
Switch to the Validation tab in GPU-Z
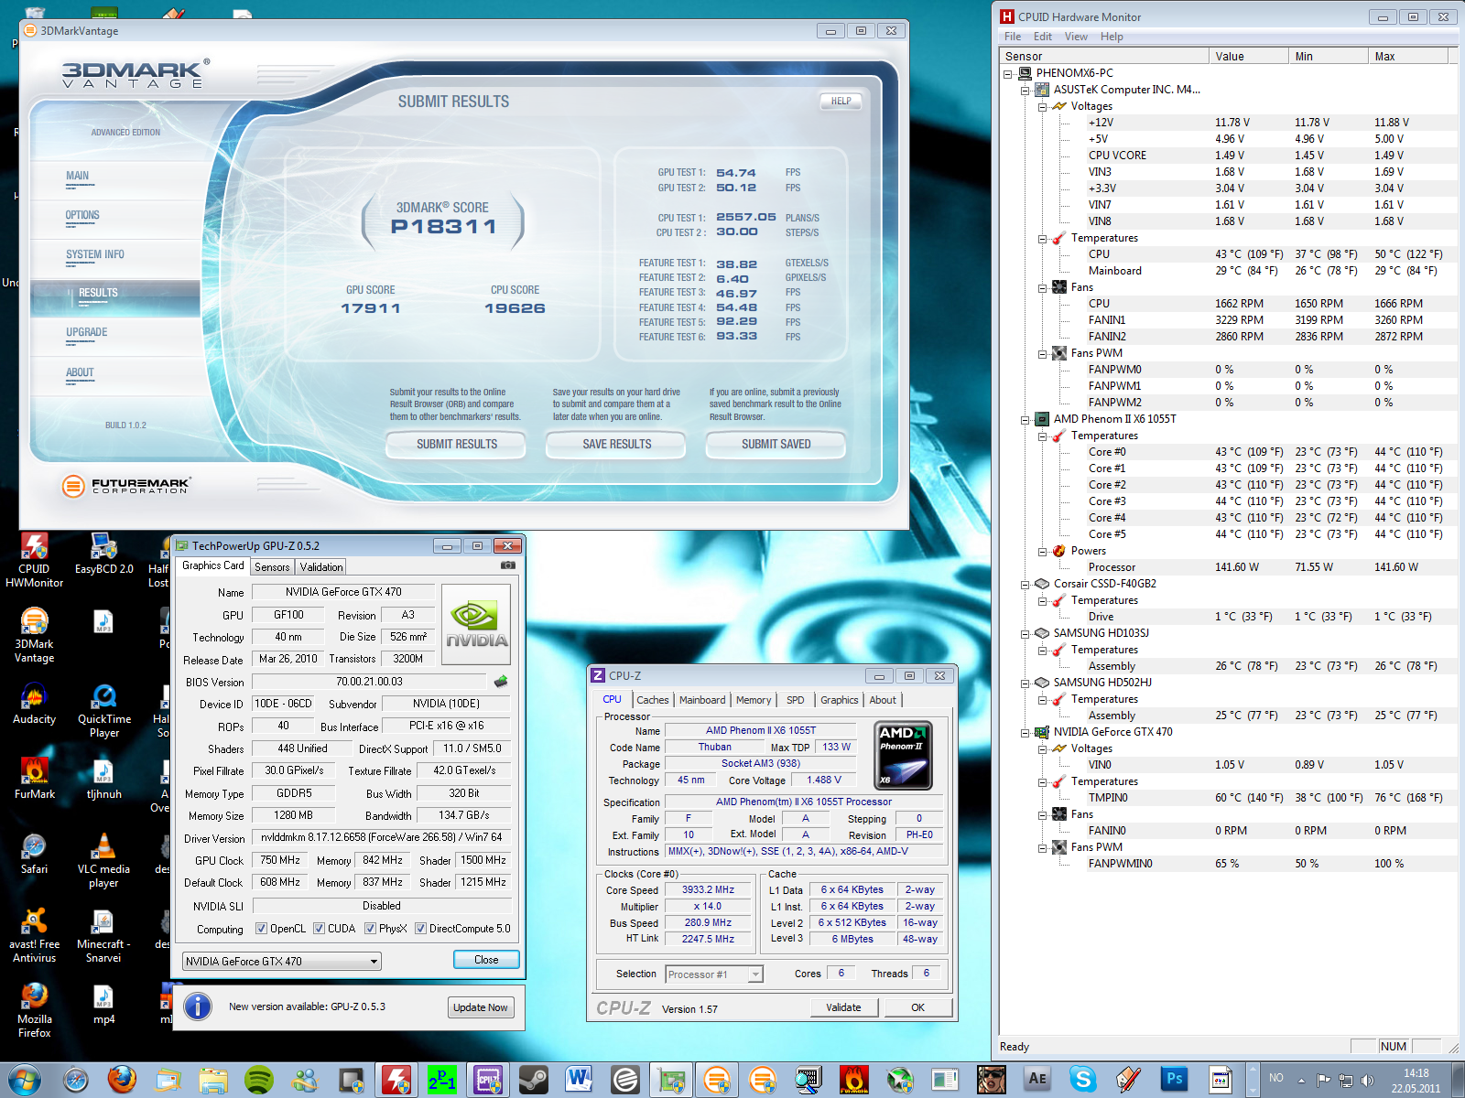coord(321,567)
